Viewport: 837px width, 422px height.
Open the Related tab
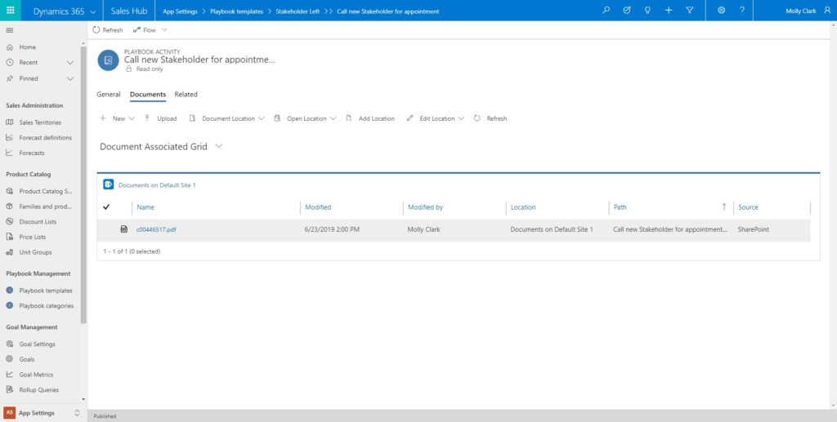[186, 95]
